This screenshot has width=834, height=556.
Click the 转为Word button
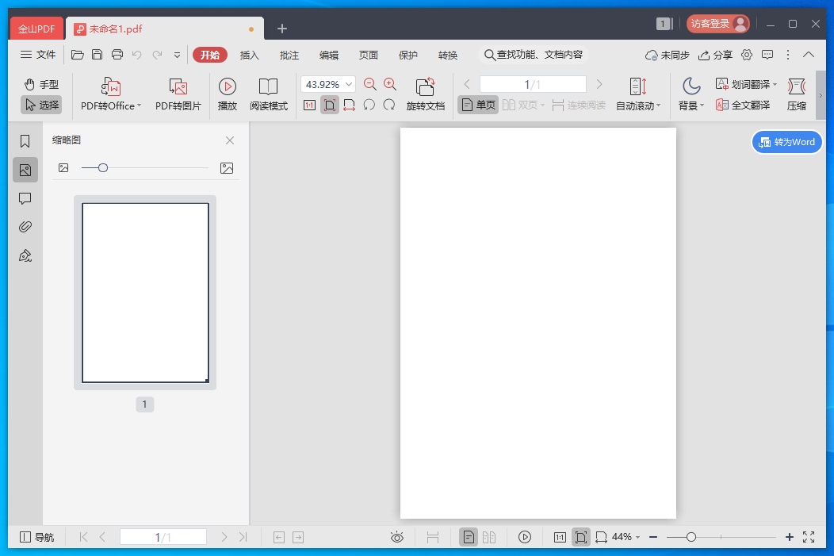coord(787,142)
